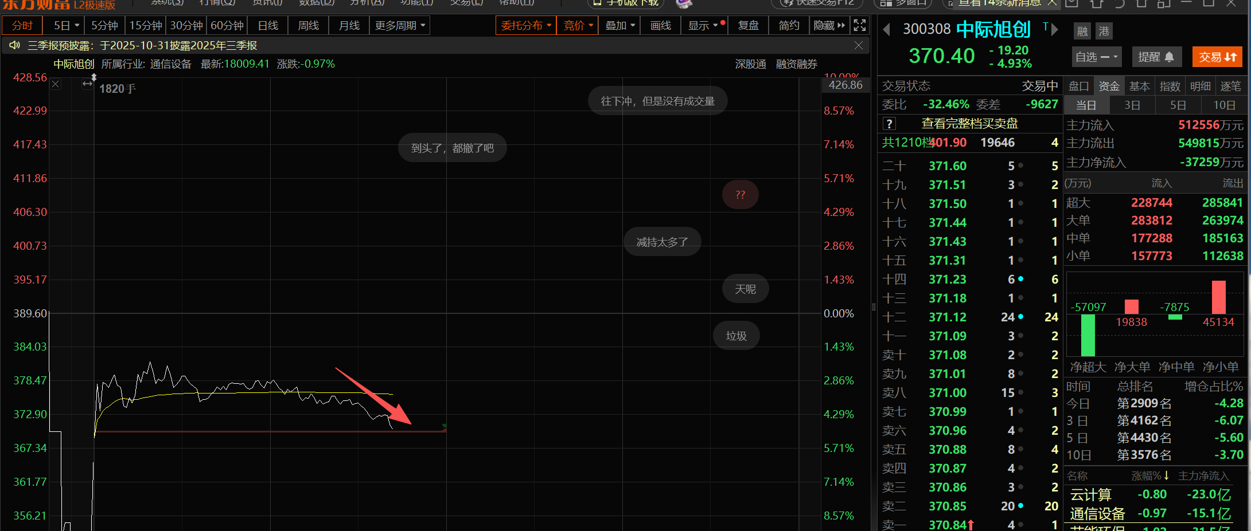This screenshot has height=531, width=1251.
Task: Toggle 画线 drawing mode
Action: pyautogui.click(x=661, y=25)
